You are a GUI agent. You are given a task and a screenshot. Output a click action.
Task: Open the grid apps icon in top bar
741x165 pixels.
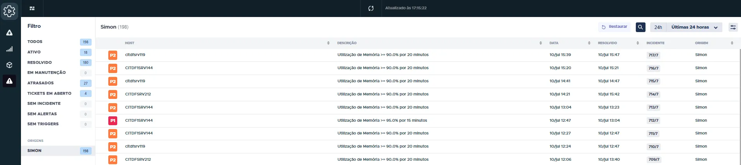32,8
